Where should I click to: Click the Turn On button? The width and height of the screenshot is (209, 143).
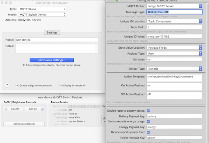35,109
